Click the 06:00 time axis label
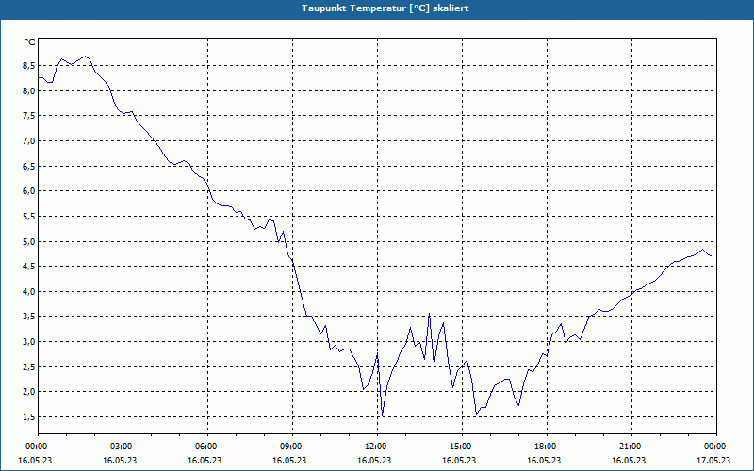754x471 pixels. [x=207, y=447]
